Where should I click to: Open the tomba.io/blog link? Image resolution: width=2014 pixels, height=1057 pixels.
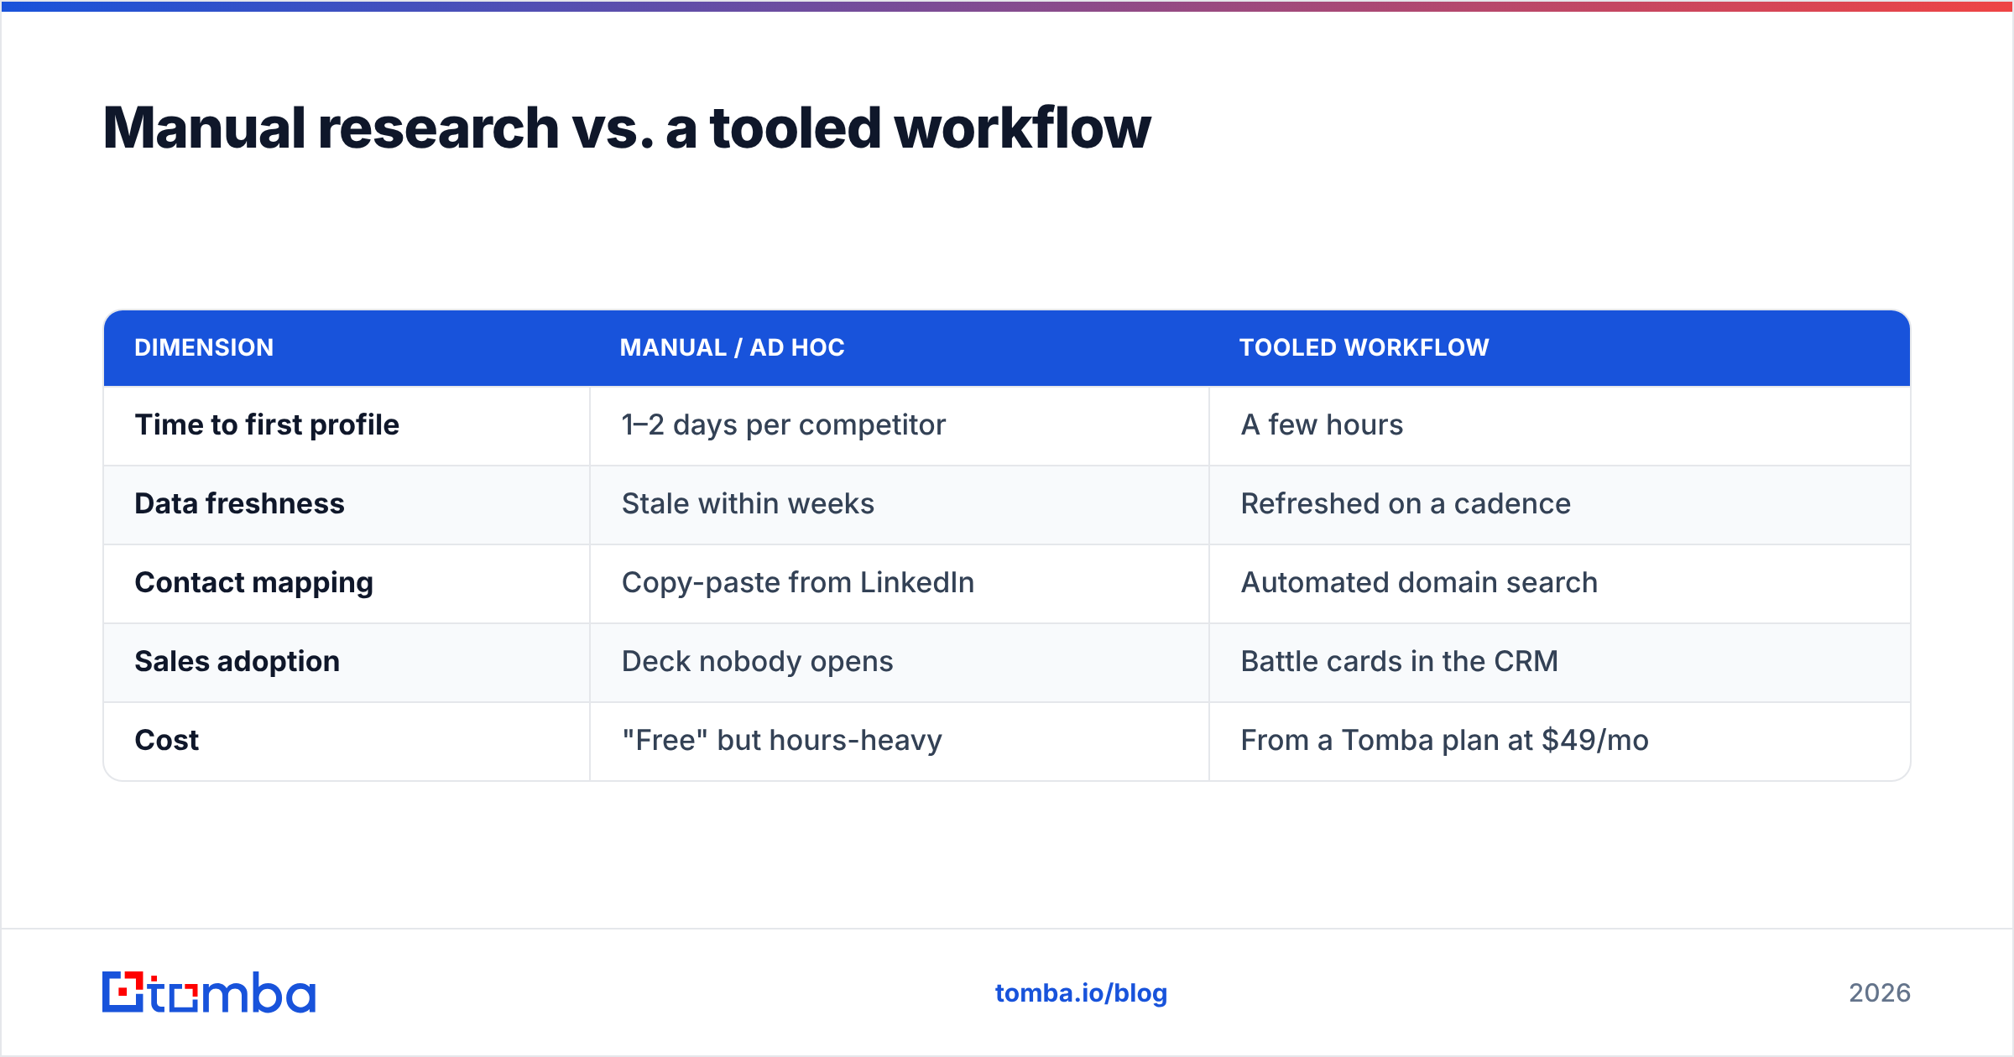(x=1081, y=993)
